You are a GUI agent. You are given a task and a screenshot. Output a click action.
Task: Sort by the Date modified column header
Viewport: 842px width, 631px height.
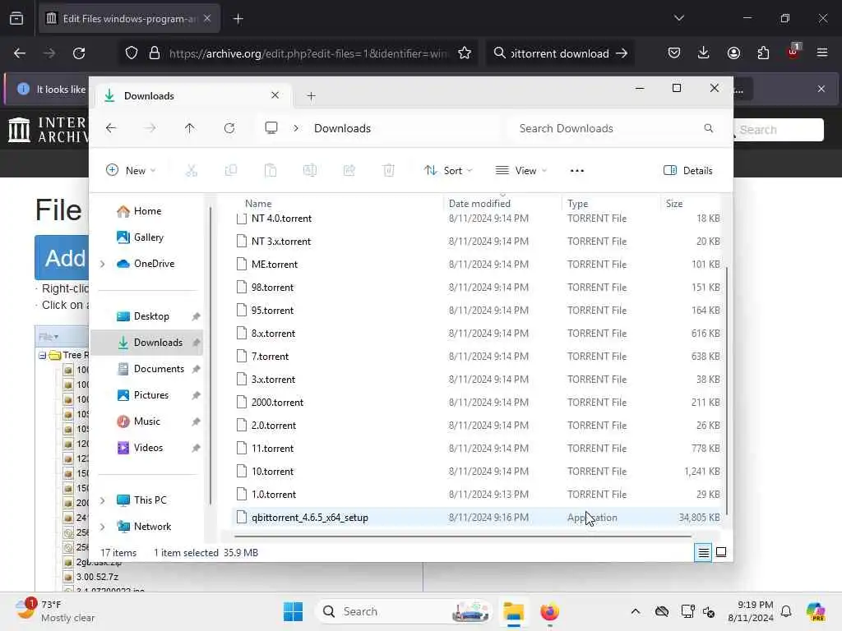click(479, 204)
